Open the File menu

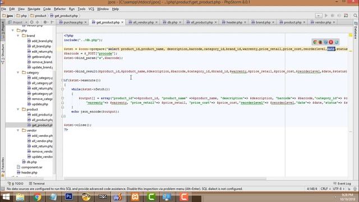pos(4,9)
